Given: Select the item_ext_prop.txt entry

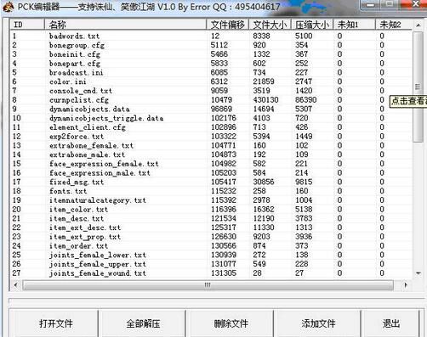Looking at the screenshot, I should pyautogui.click(x=211, y=237).
